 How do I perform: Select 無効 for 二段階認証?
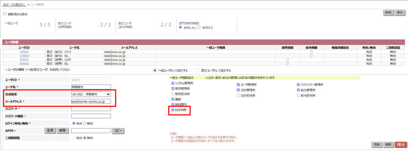point(84,138)
